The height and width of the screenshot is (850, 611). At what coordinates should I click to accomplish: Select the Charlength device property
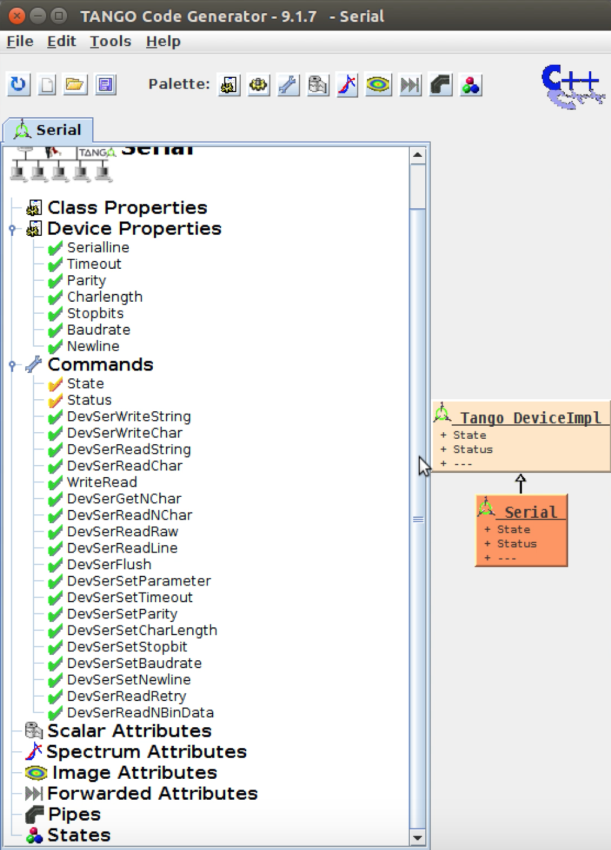point(105,297)
